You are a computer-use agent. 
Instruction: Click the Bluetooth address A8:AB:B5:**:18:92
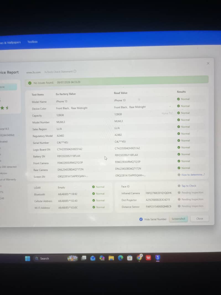click(68, 194)
